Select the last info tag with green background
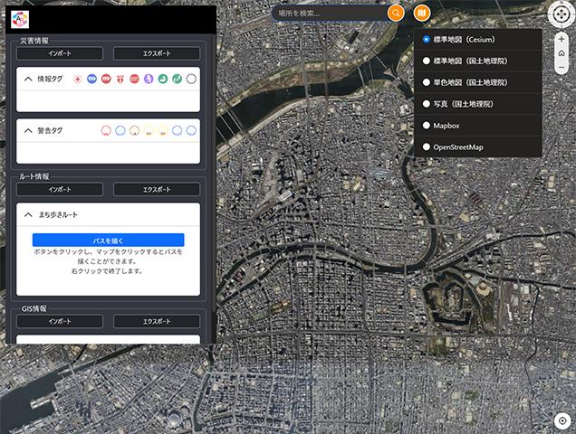 point(178,79)
